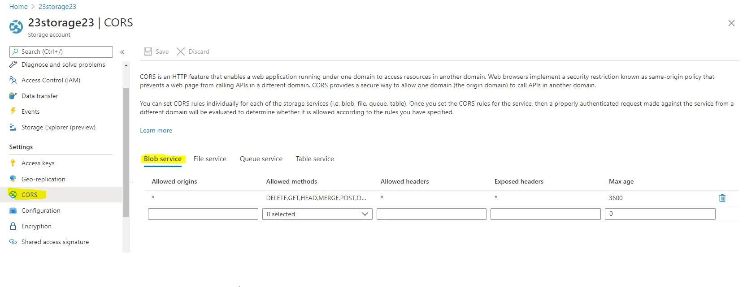Open Data transfer menu item
The height and width of the screenshot is (287, 747).
click(40, 96)
